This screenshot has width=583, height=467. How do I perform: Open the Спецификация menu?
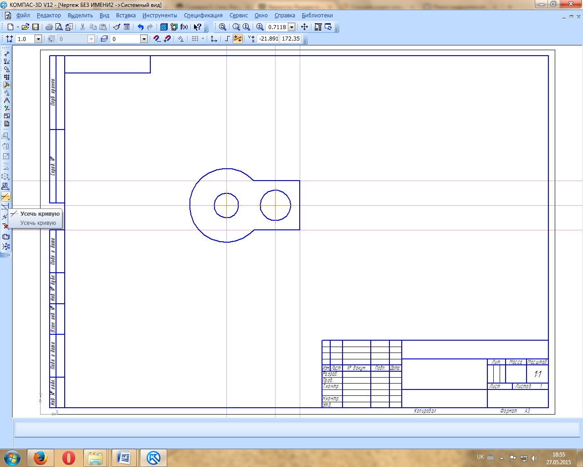203,16
